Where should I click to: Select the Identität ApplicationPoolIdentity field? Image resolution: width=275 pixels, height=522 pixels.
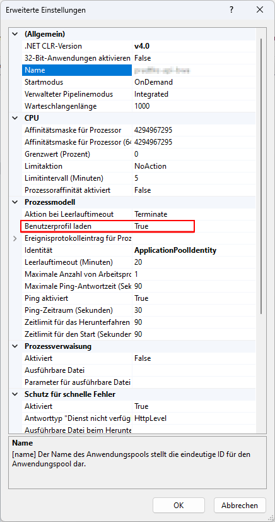194,250
